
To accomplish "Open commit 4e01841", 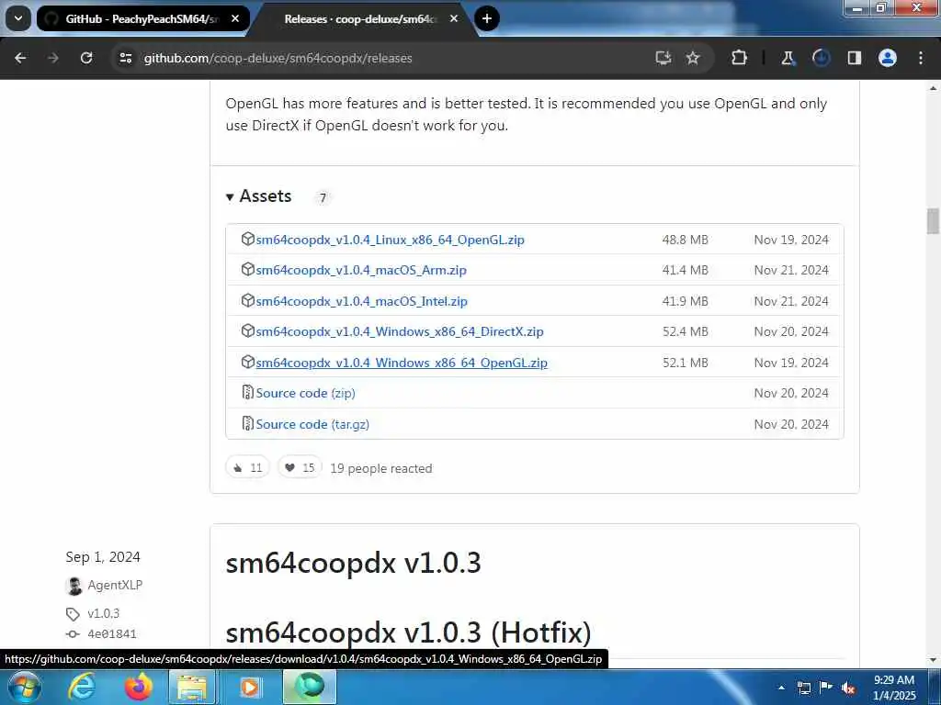I will (111, 633).
